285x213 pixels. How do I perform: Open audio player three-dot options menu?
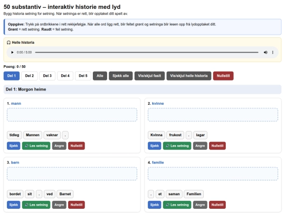coord(273,53)
